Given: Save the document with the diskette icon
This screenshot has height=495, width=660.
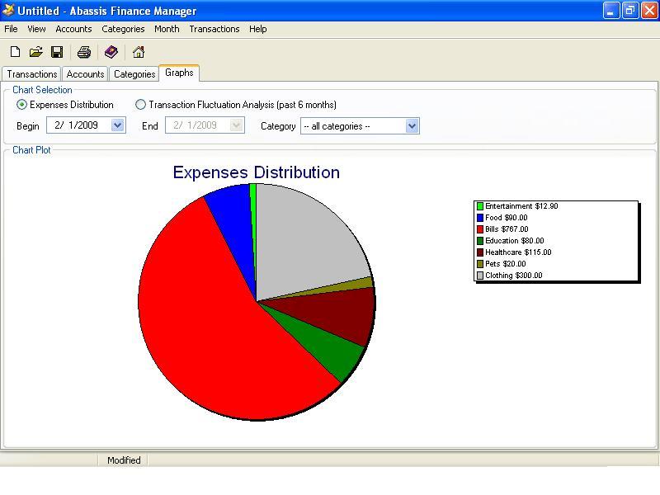Looking at the screenshot, I should click(x=56, y=51).
